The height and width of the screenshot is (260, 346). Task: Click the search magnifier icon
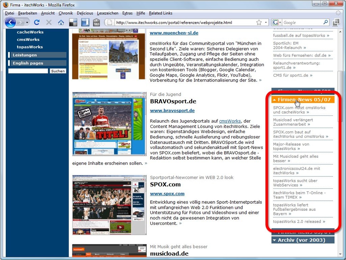(x=325, y=22)
